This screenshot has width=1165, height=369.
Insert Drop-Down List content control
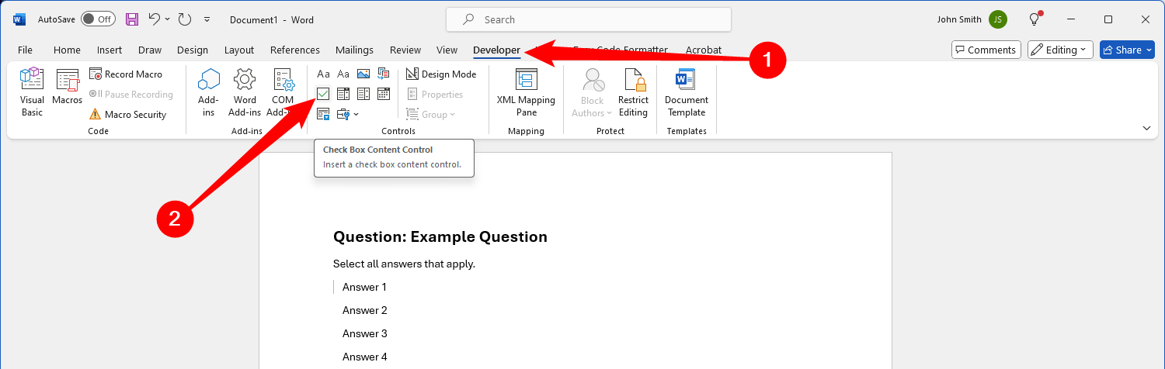(363, 94)
